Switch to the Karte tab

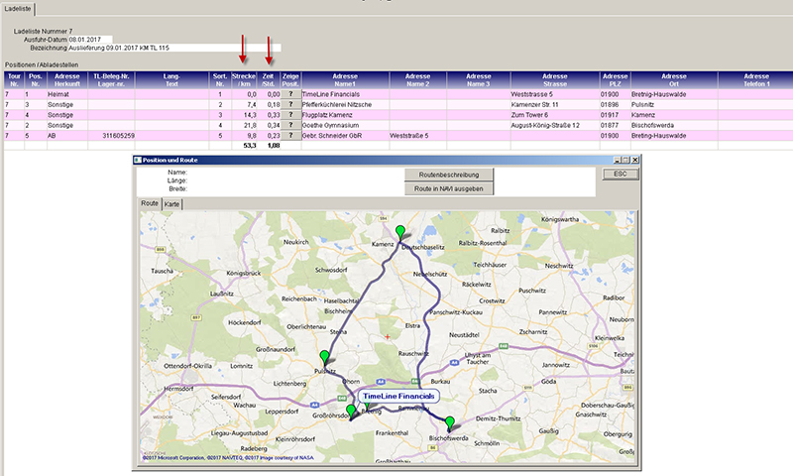[x=172, y=203]
